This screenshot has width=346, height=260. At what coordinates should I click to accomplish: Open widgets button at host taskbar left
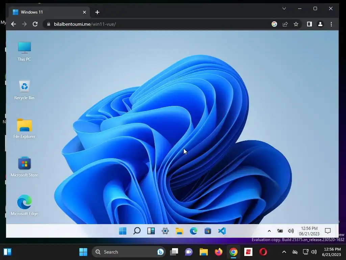tap(7, 252)
